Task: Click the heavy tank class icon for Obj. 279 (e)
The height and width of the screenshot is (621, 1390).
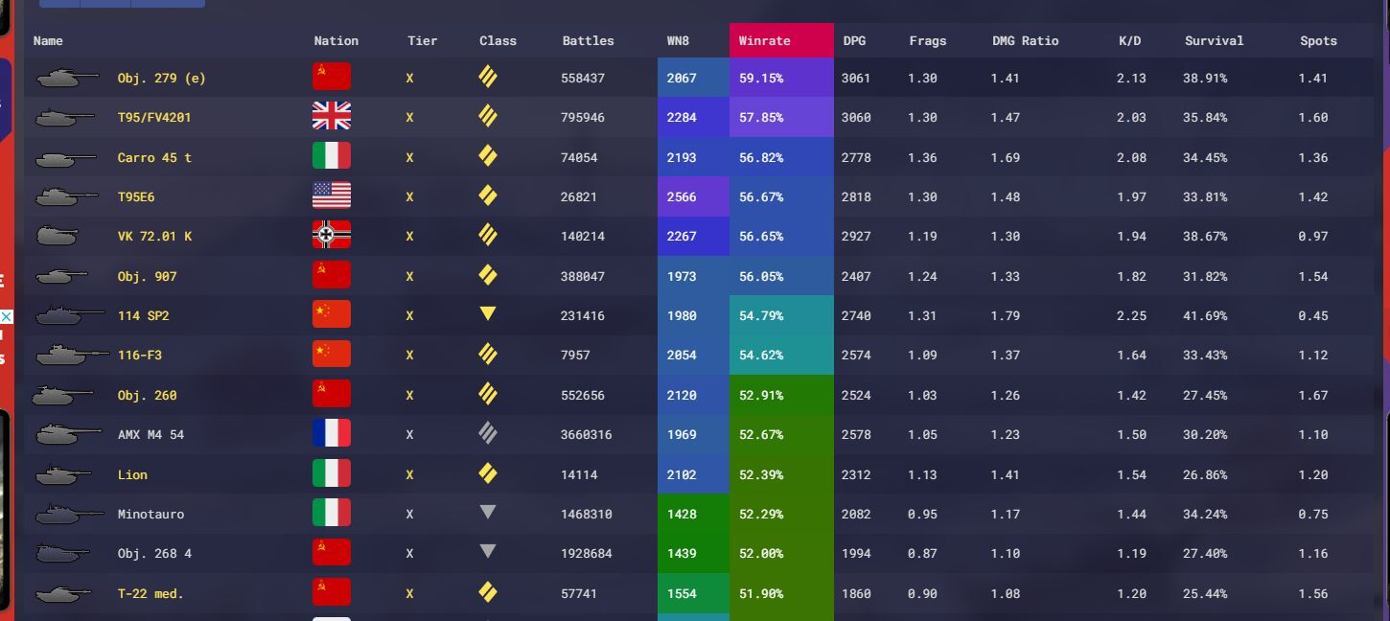Action: (x=488, y=77)
